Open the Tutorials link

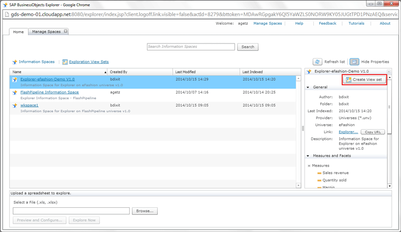pos(356,24)
